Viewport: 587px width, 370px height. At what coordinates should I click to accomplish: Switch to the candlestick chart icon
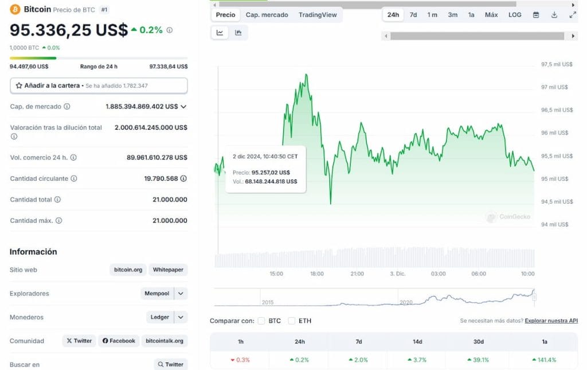click(238, 33)
